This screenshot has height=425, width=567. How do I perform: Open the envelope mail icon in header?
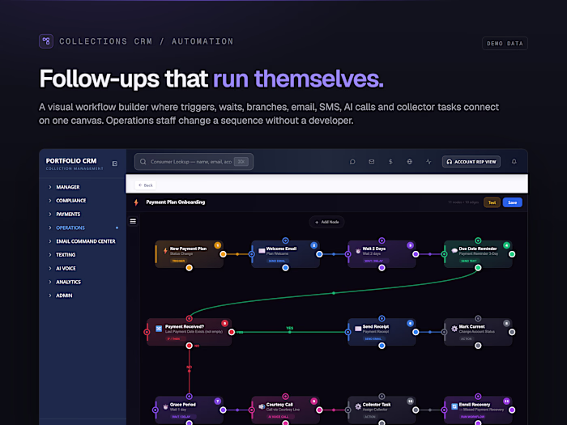click(371, 162)
